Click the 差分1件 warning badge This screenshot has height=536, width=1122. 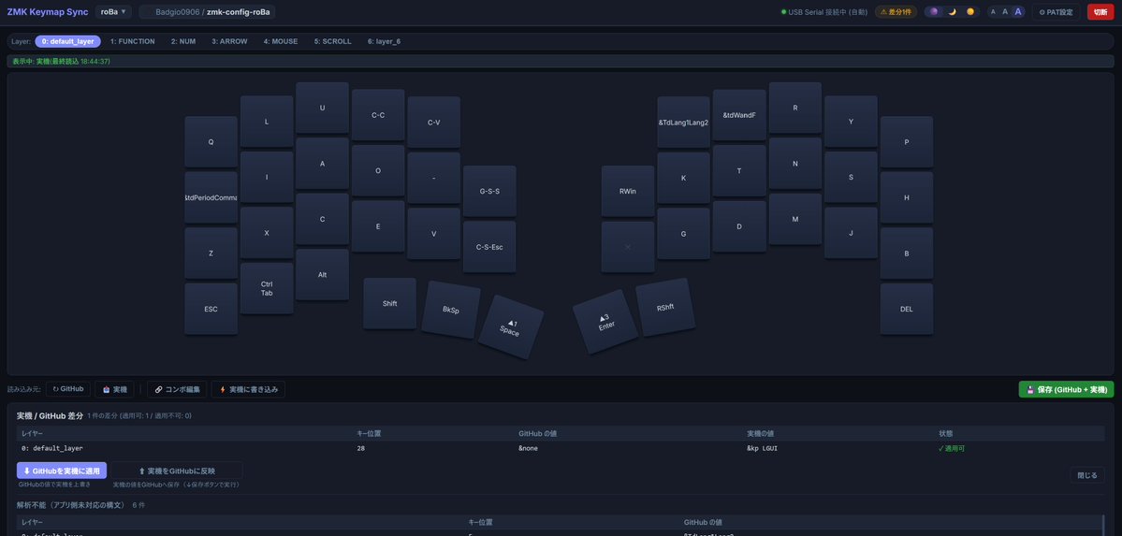[x=896, y=11]
